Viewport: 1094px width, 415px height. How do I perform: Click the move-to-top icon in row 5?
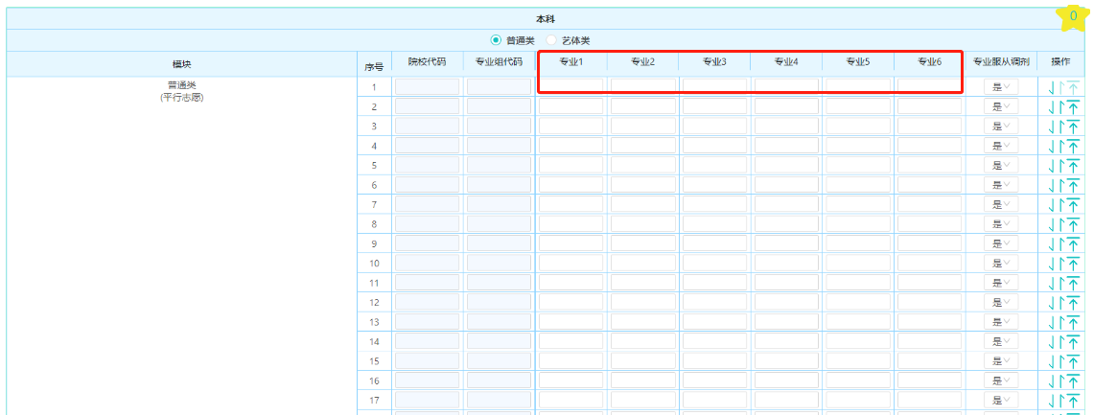point(1073,166)
